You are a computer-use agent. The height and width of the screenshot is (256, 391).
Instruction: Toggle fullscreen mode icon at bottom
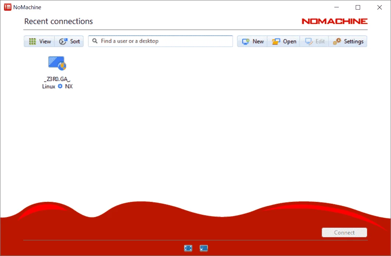188,248
